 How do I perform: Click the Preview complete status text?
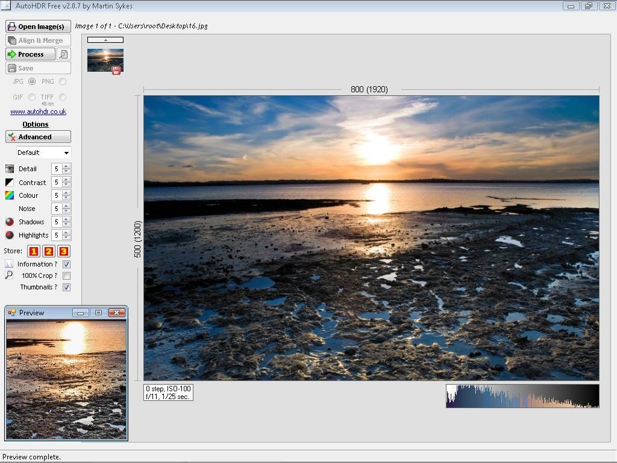click(x=31, y=457)
